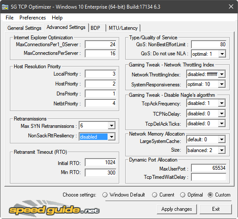Close the TCP Optimizer window
The width and height of the screenshot is (238, 219).
(231, 6)
